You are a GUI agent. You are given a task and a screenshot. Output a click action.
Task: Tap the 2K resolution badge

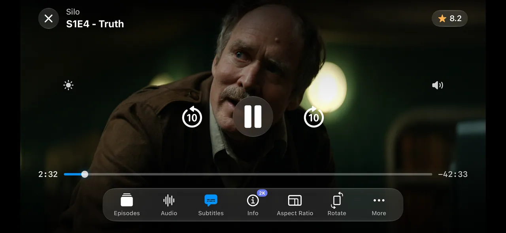[x=262, y=193]
